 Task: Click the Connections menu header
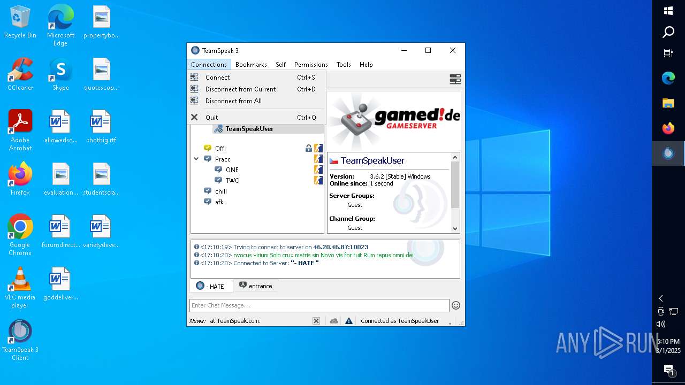click(x=209, y=64)
